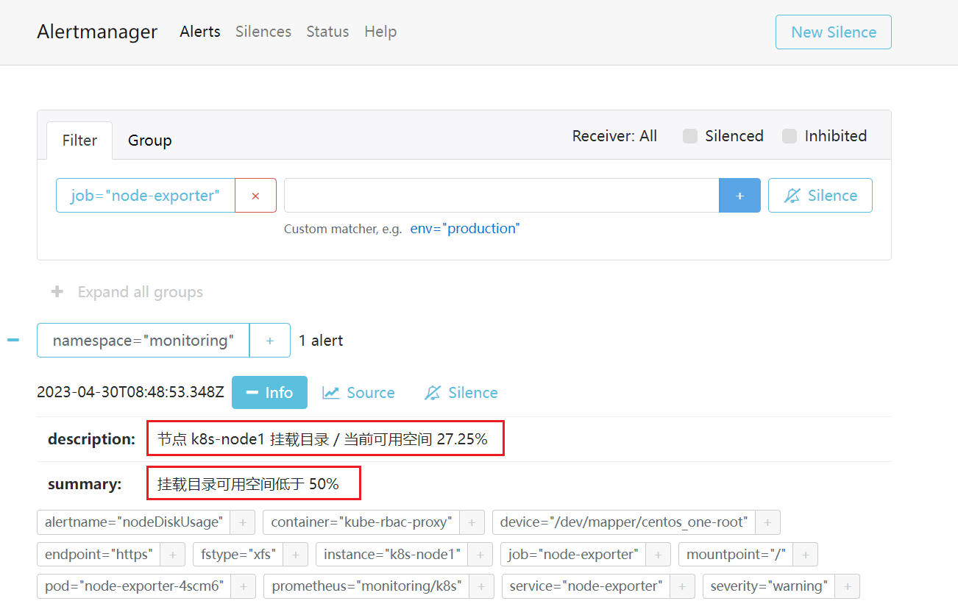Enable the Inhibited checkbox
This screenshot has height=615, width=958.
click(x=790, y=136)
